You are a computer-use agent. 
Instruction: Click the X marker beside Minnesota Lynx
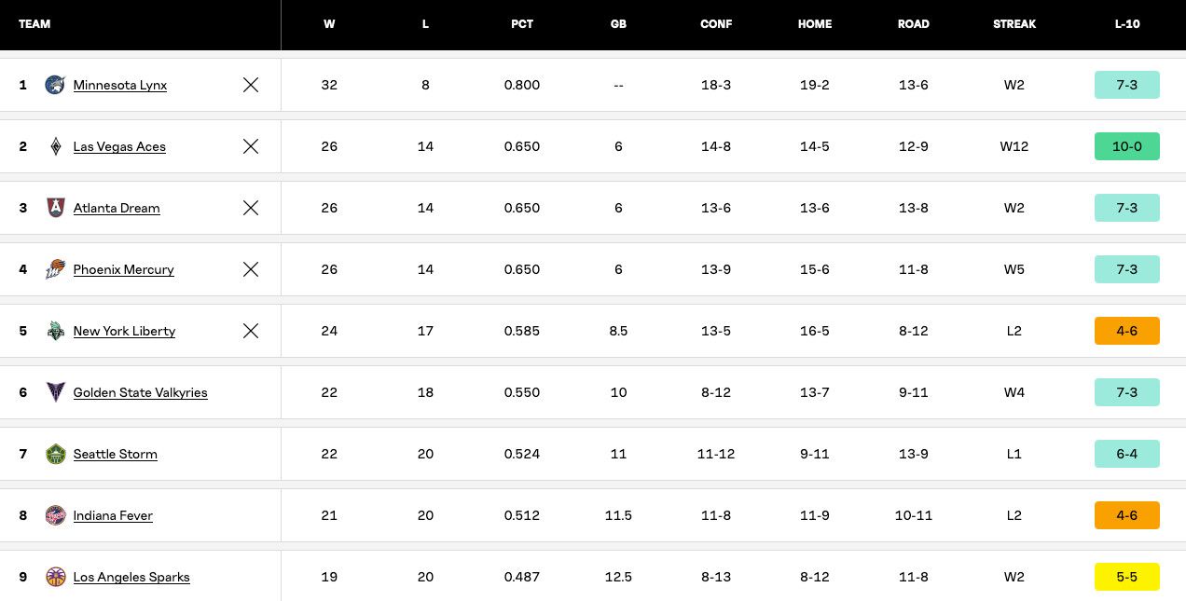[x=251, y=85]
